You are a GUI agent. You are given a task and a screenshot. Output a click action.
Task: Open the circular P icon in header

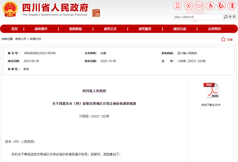pyautogui.click(x=189, y=6)
